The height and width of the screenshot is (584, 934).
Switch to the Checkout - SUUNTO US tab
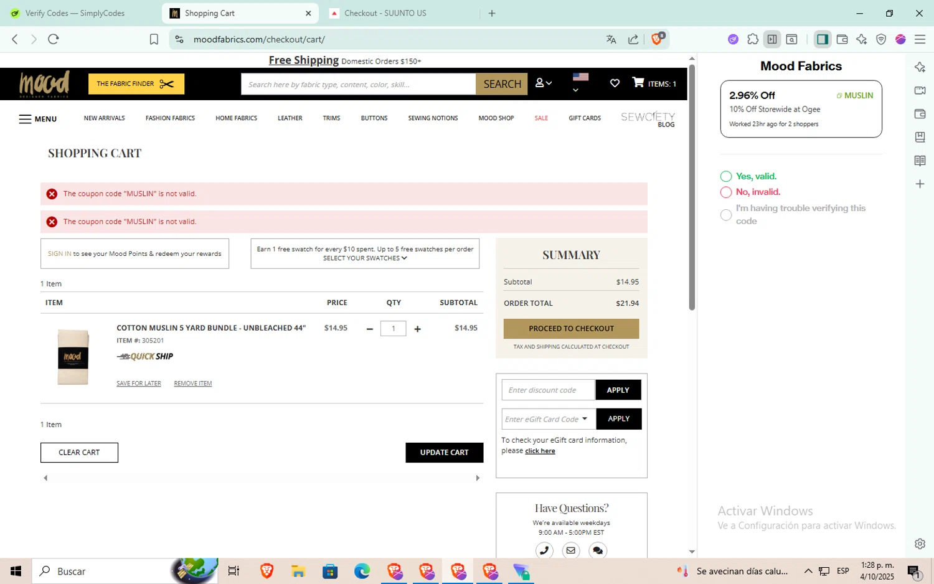click(x=385, y=13)
